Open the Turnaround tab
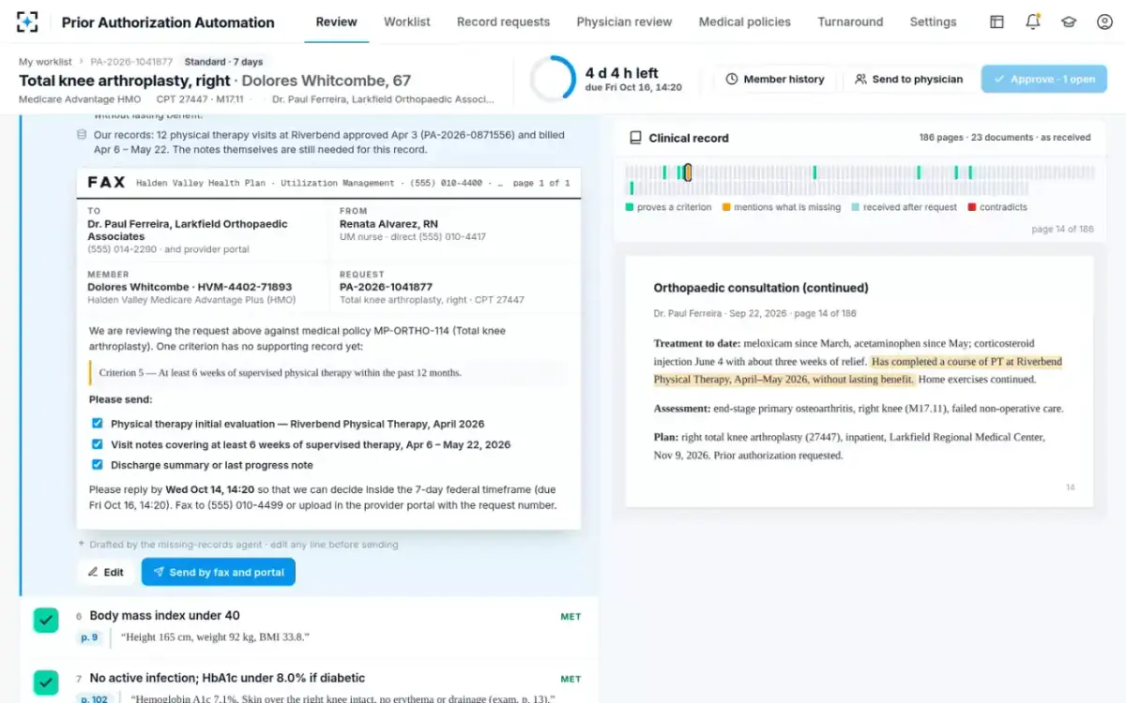Screen dimensions: 1126x703 click(850, 22)
